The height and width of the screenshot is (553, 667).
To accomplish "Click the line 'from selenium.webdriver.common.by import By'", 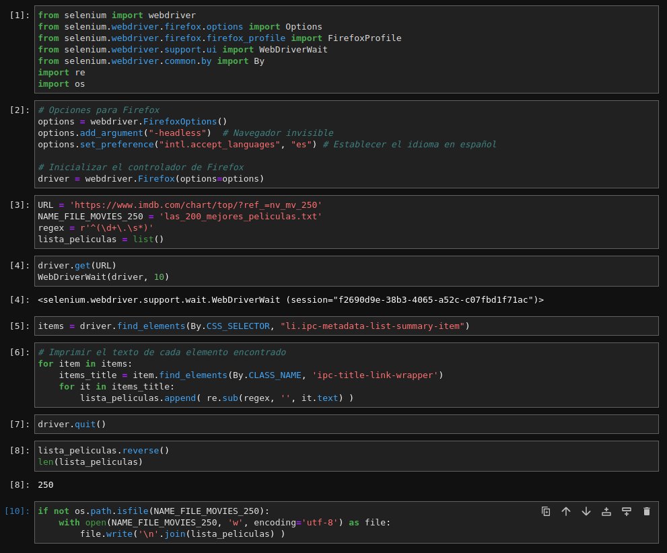I will [x=151, y=61].
